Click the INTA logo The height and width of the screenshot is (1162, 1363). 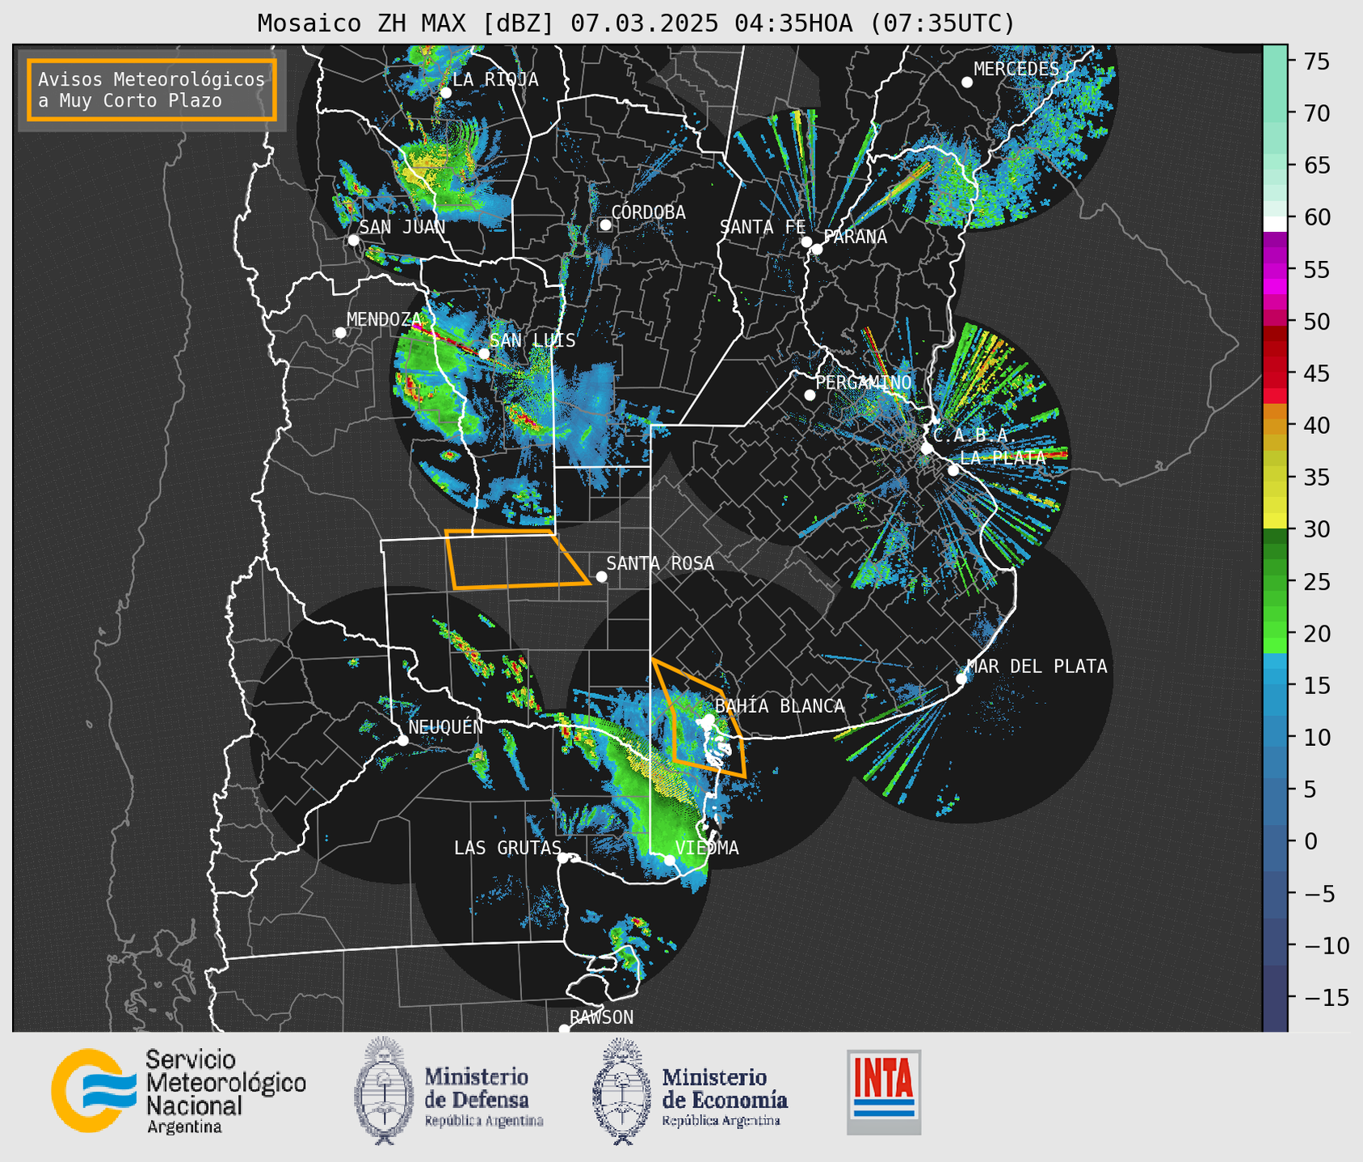click(x=884, y=1092)
